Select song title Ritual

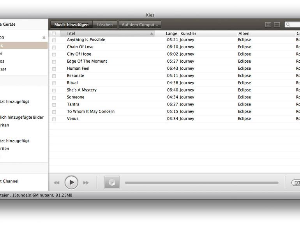click(x=72, y=83)
